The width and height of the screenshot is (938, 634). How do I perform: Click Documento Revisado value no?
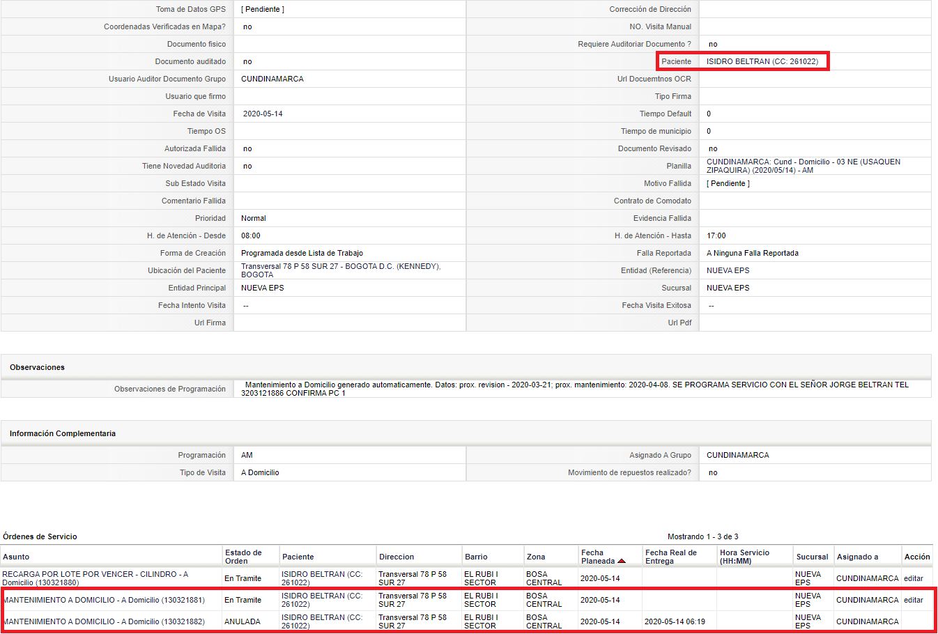click(x=713, y=148)
